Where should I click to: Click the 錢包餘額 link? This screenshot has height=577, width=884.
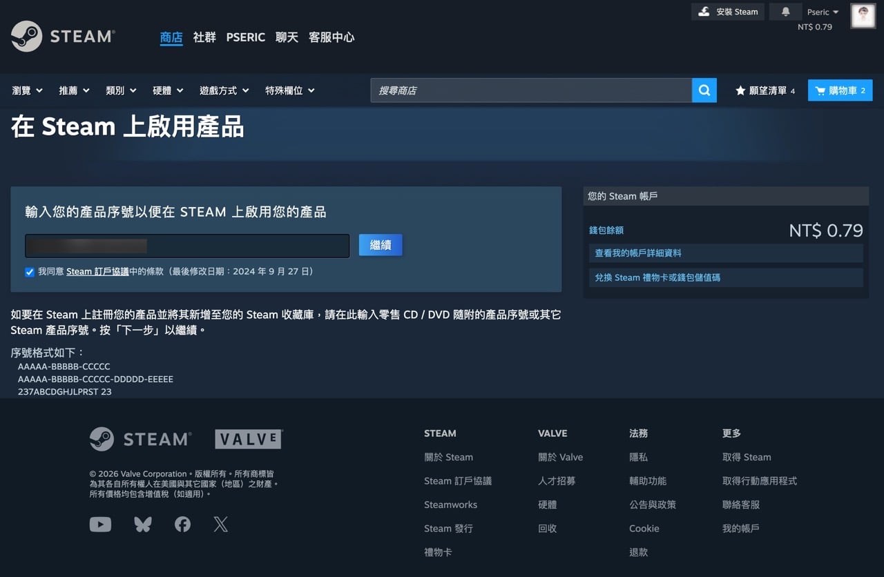[606, 231]
